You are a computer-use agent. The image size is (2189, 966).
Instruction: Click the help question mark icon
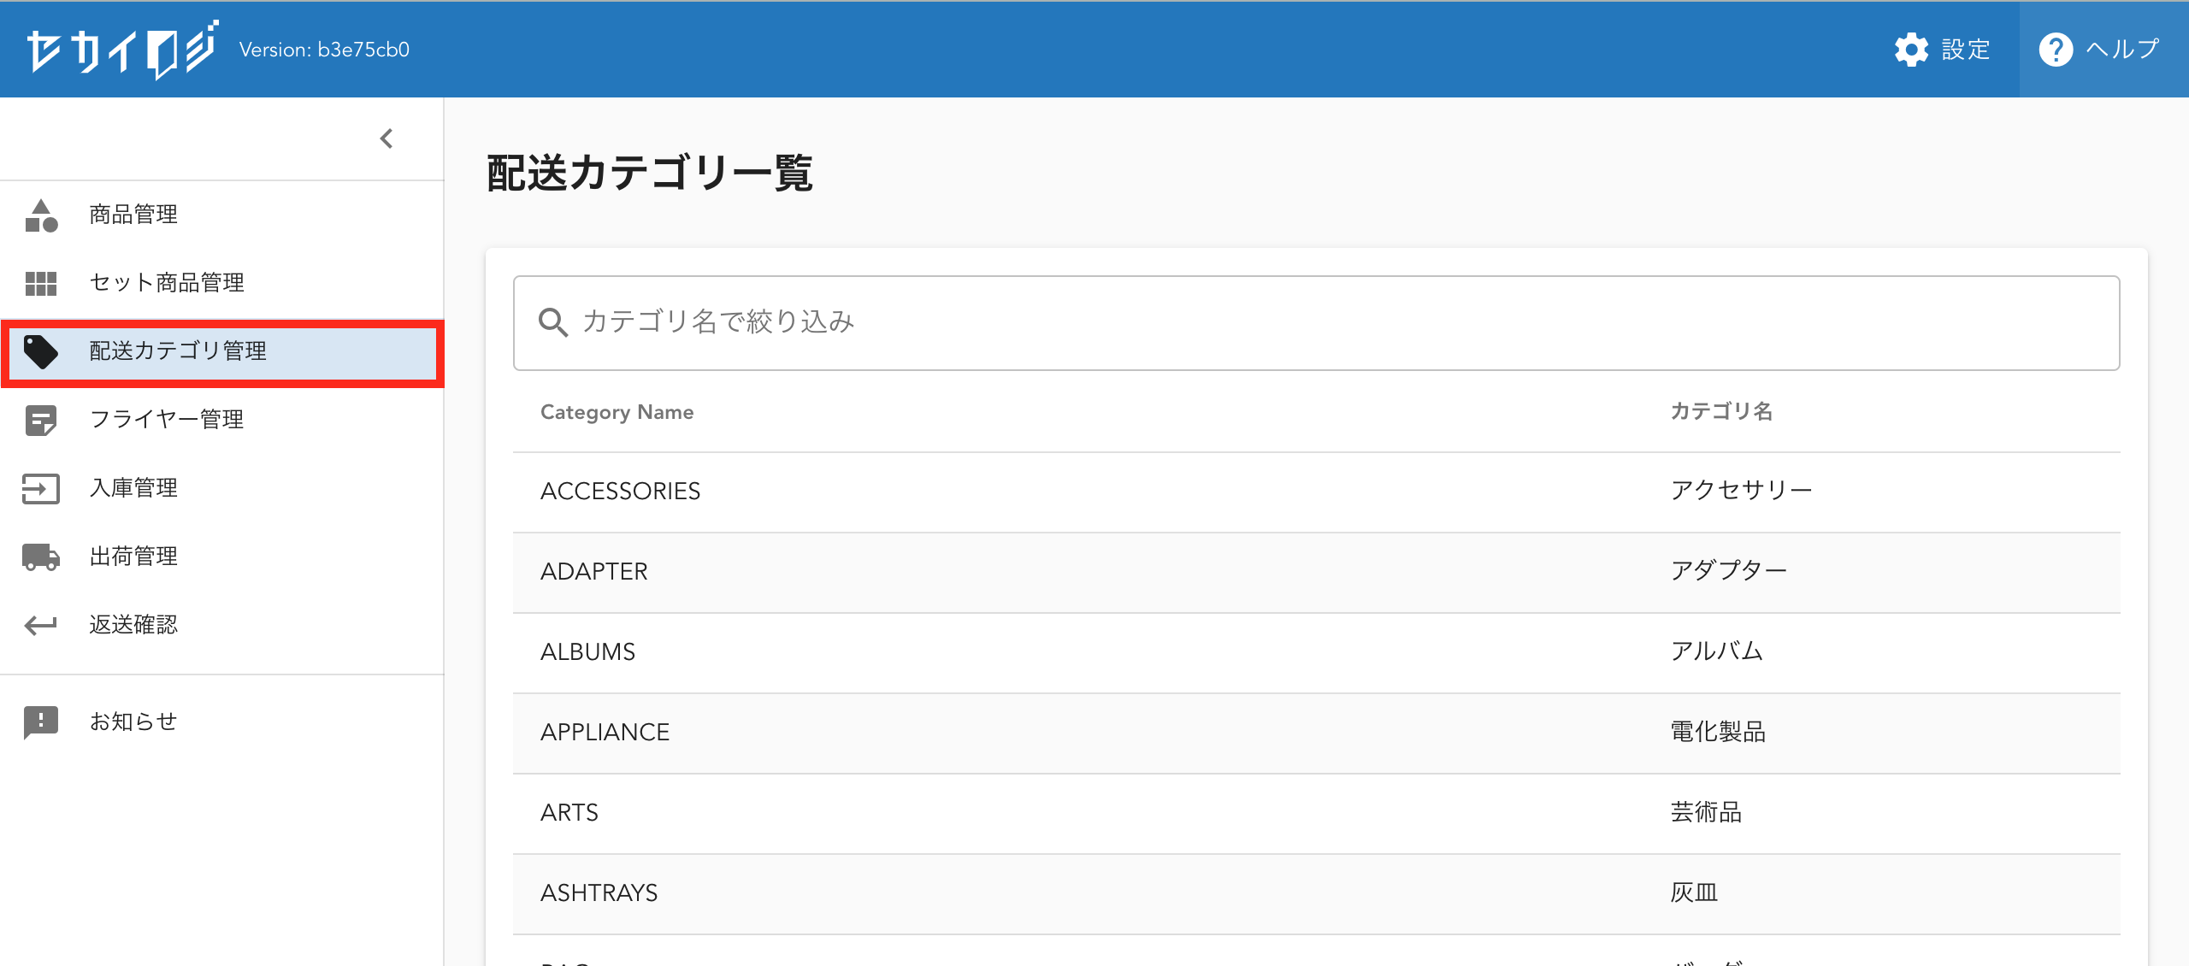(2056, 50)
